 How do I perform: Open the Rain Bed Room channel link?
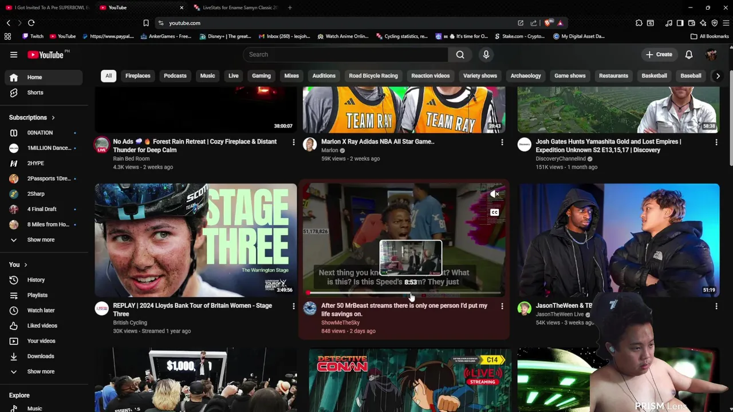[131, 159]
